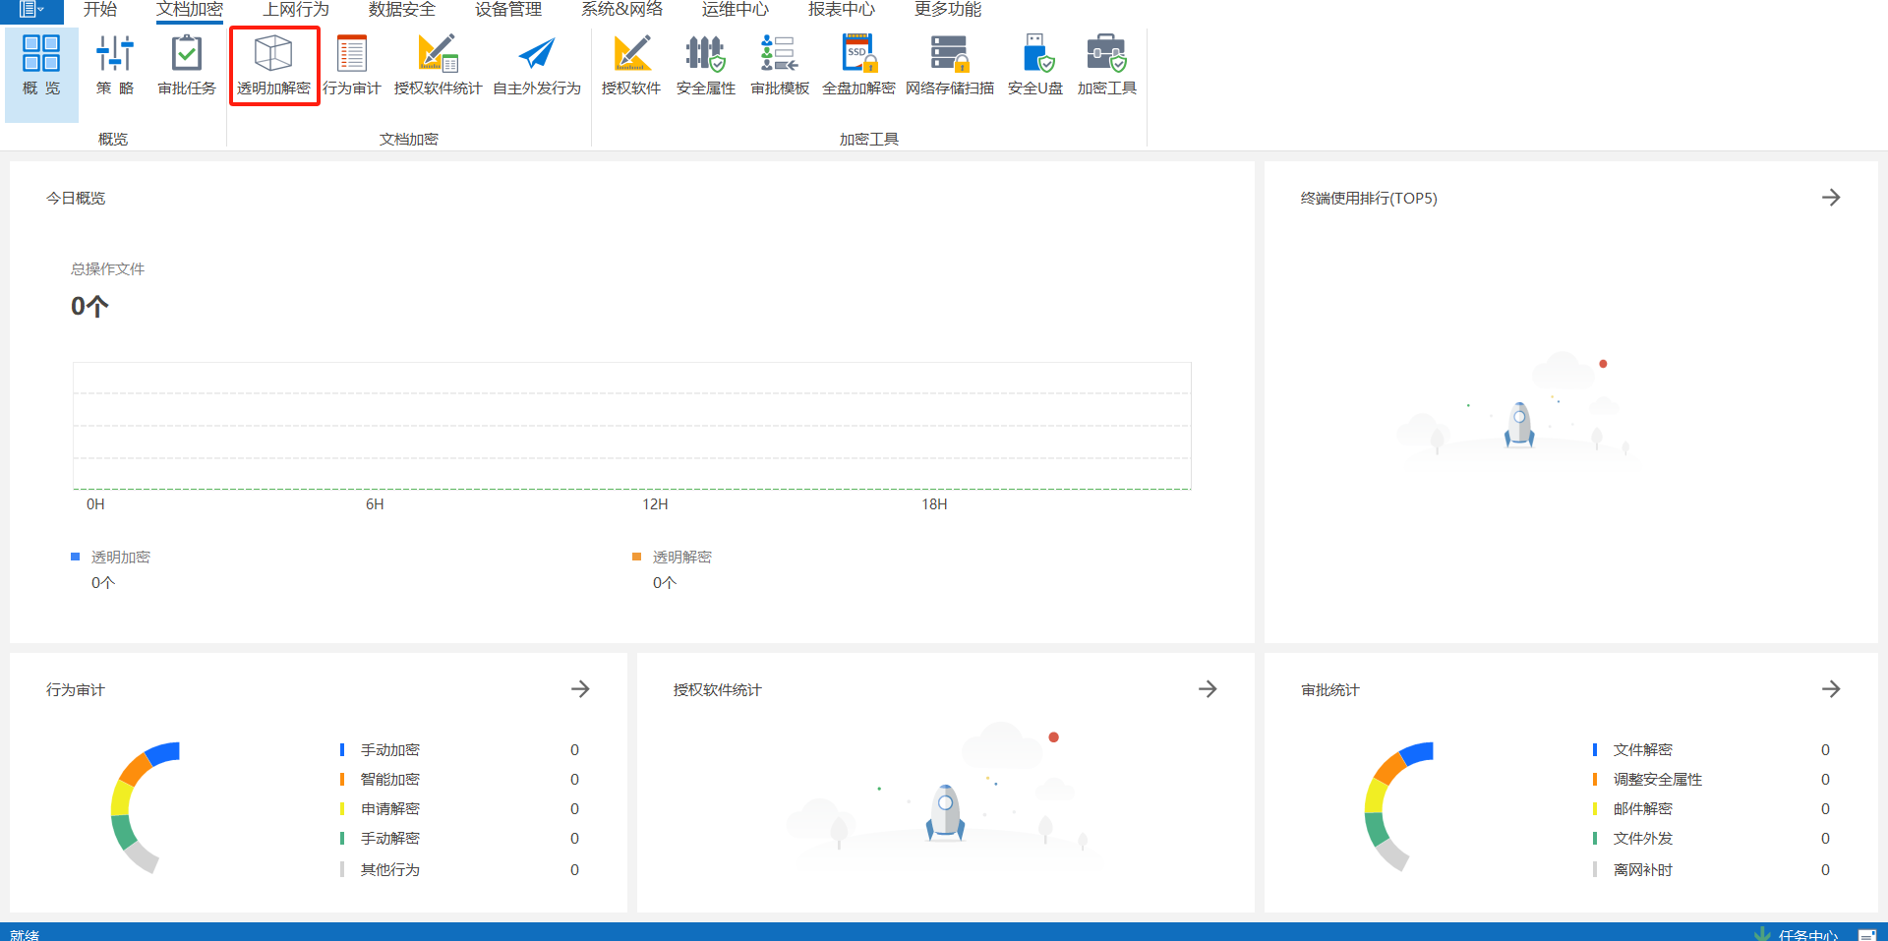The image size is (1888, 941).
Task: Open the 全盘加解密 SSD icon
Action: [x=857, y=65]
